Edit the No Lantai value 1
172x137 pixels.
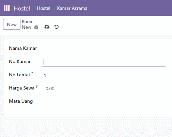coord(104,75)
